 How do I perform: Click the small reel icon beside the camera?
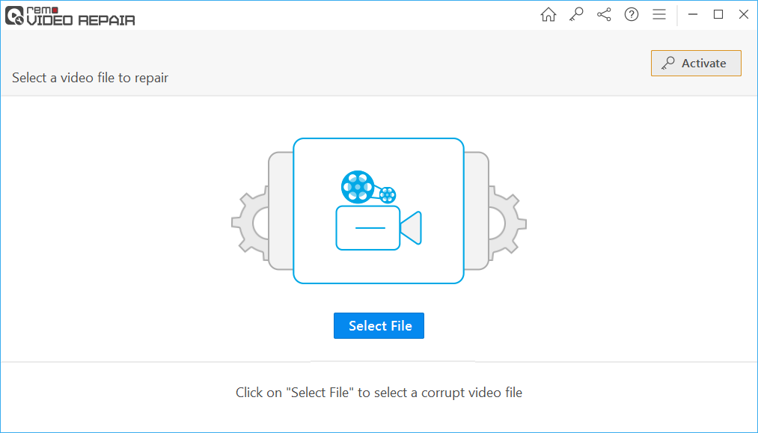pos(388,194)
